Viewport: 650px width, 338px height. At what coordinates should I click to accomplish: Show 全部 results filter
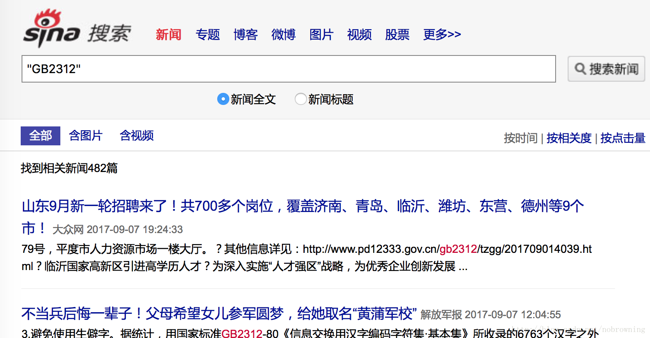coord(41,136)
